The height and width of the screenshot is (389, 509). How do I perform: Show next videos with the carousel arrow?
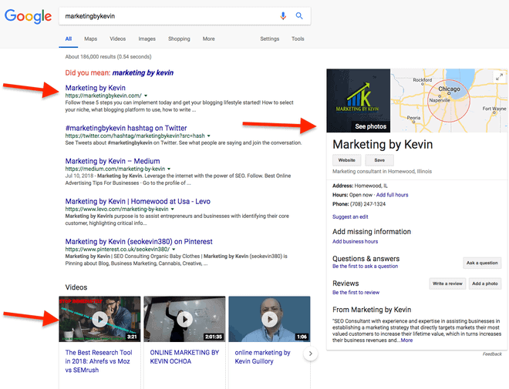coord(311,354)
